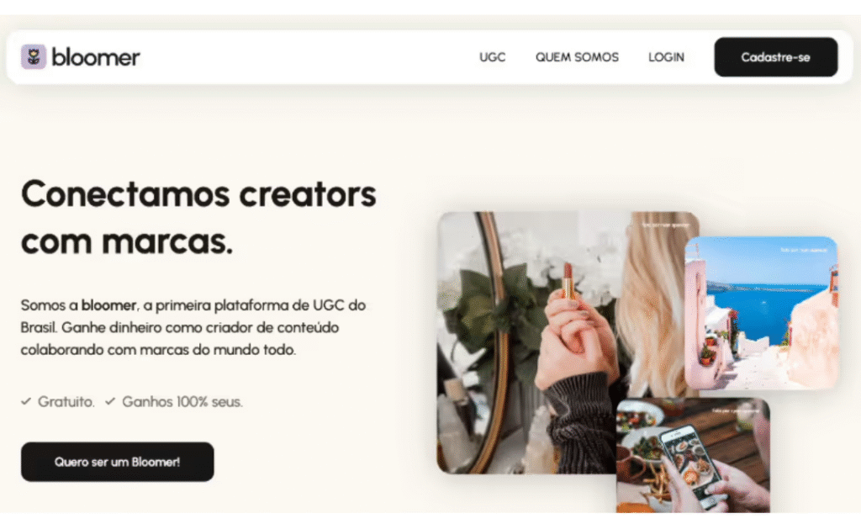This screenshot has height=524, width=861.
Task: Click the bloomer flower logo icon
Action: [34, 56]
